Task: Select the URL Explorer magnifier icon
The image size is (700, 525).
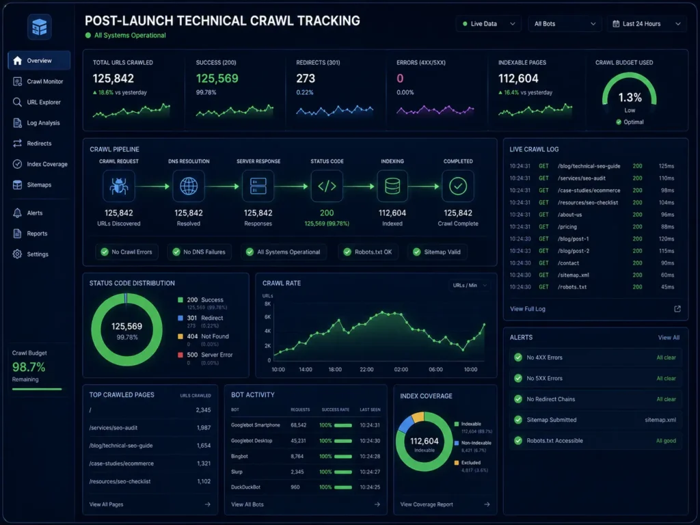Action: click(x=17, y=103)
